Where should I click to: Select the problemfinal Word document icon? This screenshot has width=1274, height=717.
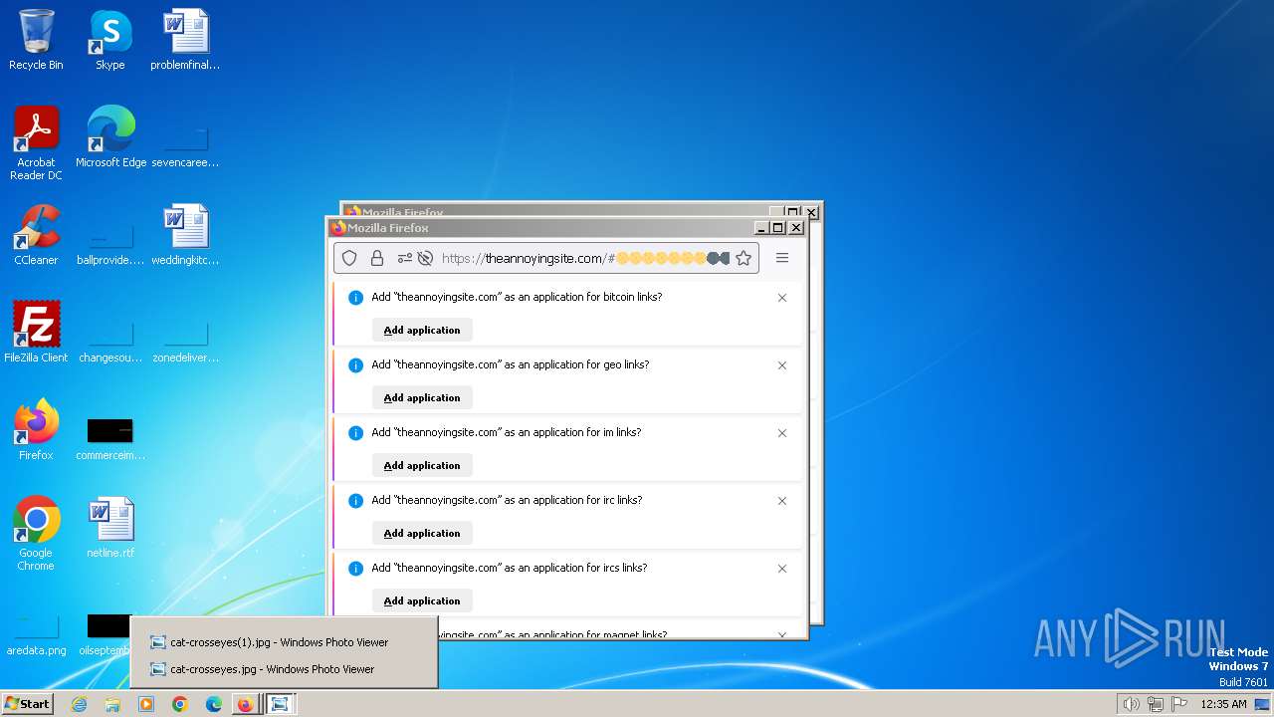coord(185,40)
